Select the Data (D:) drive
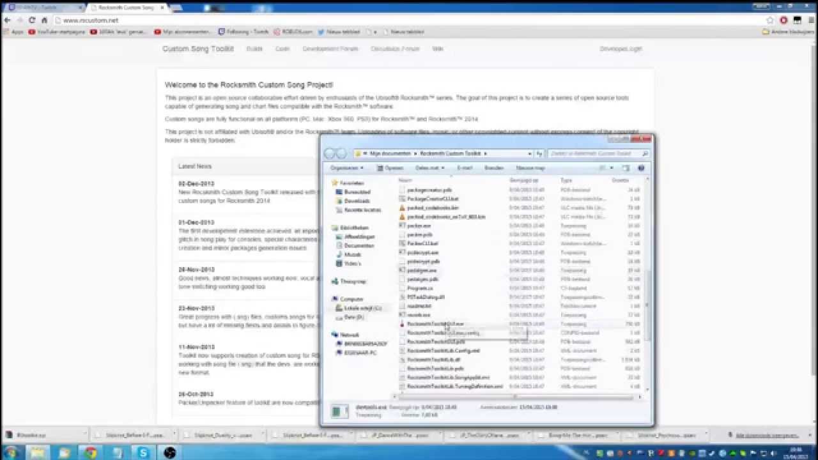Screen dimensions: 818x460 [353, 317]
